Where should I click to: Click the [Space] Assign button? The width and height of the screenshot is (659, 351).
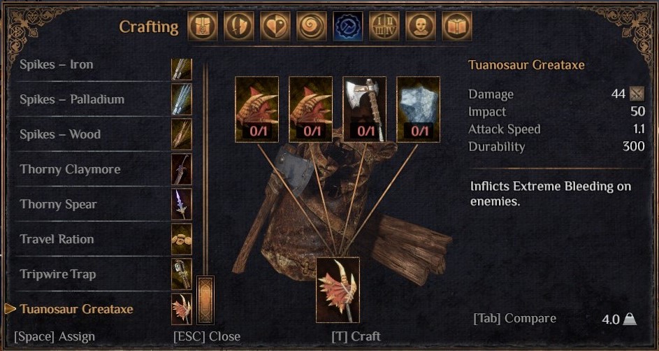click(55, 337)
